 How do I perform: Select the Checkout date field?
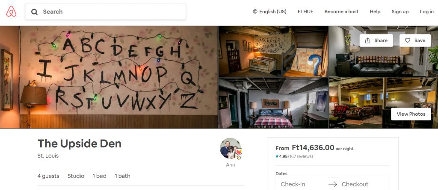[359, 184]
